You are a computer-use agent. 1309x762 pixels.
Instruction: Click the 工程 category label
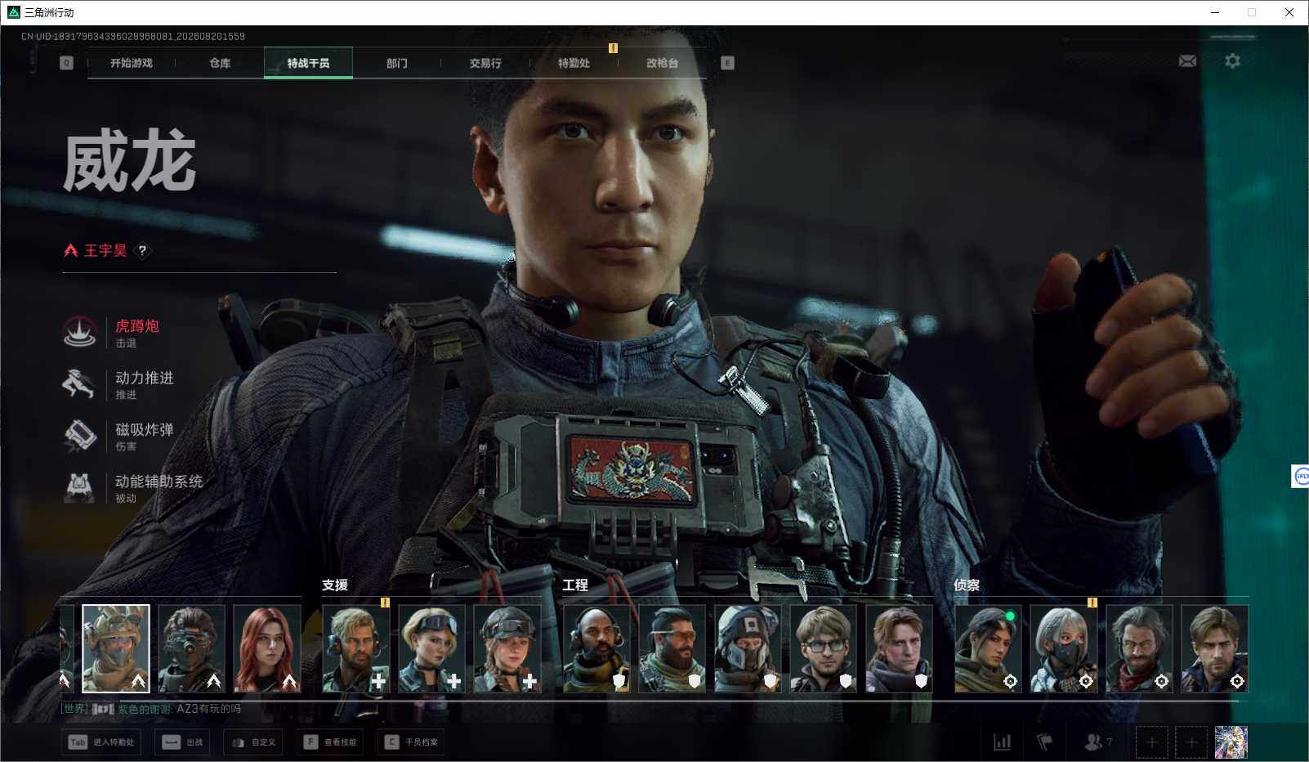(575, 585)
